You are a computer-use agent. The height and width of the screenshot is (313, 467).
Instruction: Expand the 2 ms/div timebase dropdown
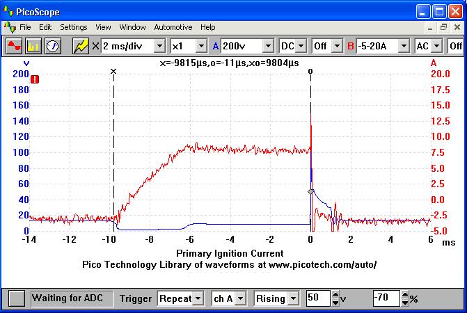click(160, 46)
